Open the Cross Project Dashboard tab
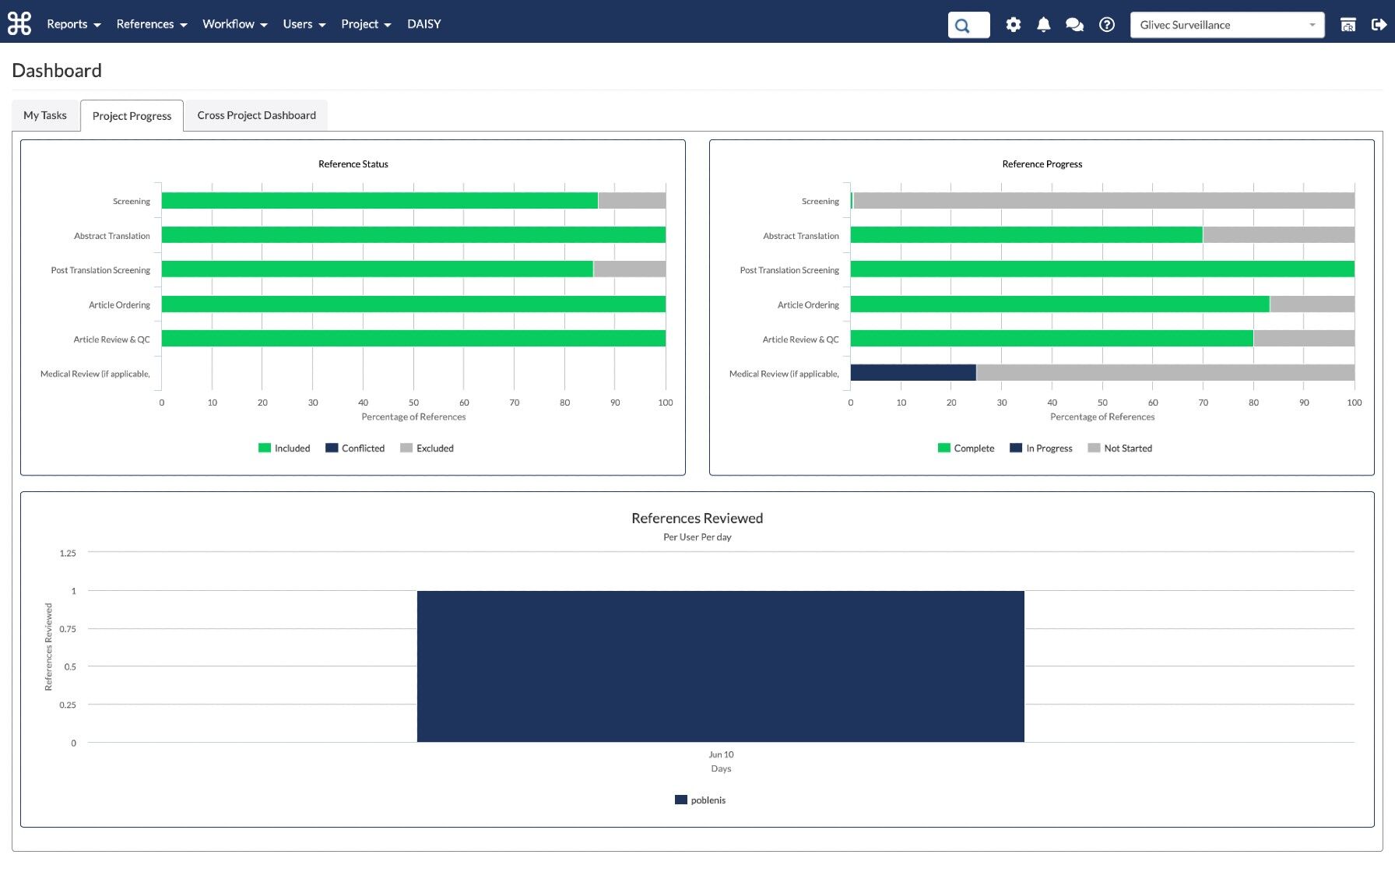 pos(256,115)
